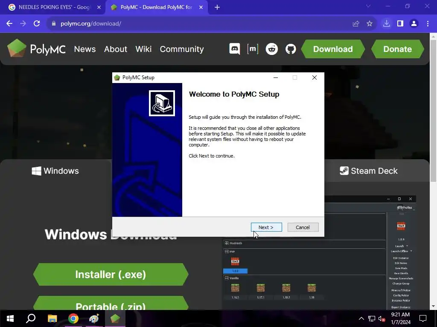Go back in browser history

(9, 24)
